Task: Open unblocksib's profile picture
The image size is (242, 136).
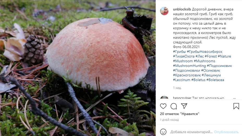Action: click(x=164, y=11)
